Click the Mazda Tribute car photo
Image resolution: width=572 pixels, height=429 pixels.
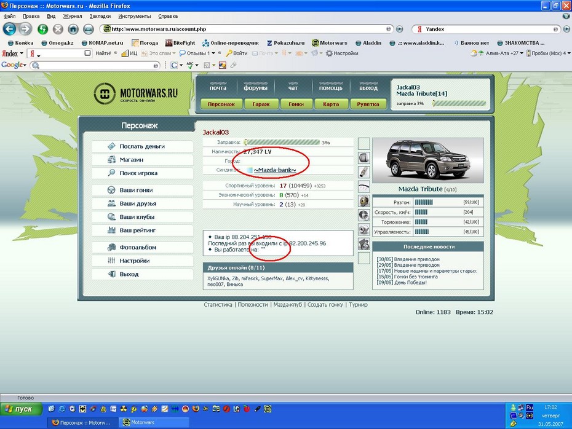[428, 160]
